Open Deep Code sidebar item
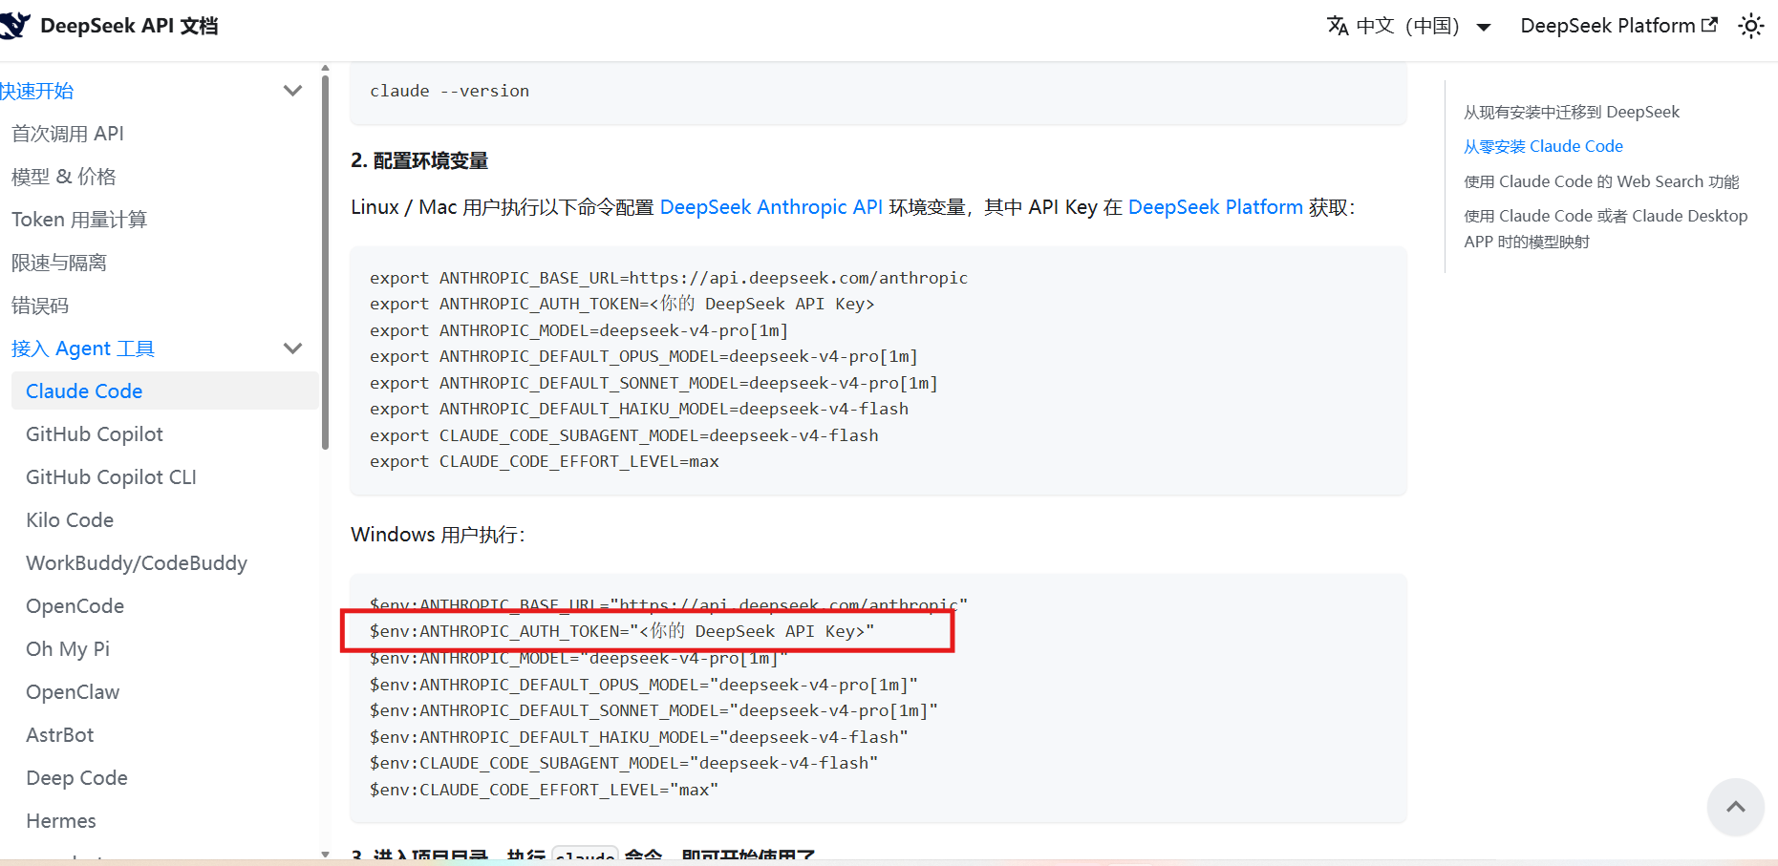The width and height of the screenshot is (1778, 866). [x=77, y=778]
